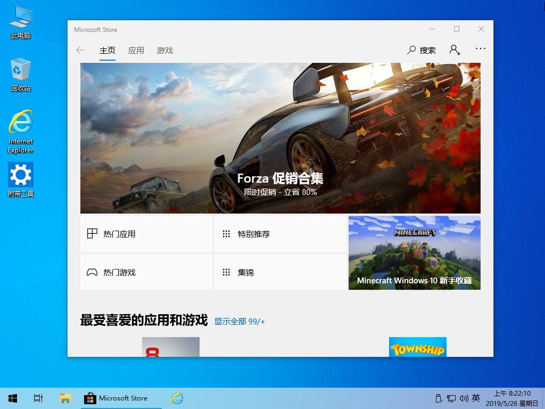Click the back arrow in Microsoft Store
545x409 pixels.
point(80,50)
